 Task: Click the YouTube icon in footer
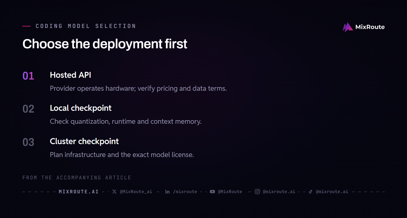(x=212, y=192)
